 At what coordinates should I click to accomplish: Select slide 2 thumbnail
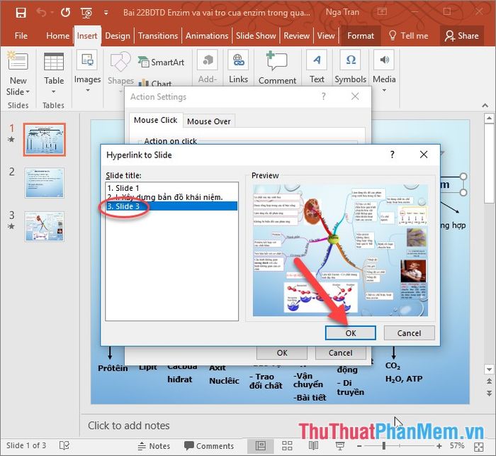click(x=45, y=183)
